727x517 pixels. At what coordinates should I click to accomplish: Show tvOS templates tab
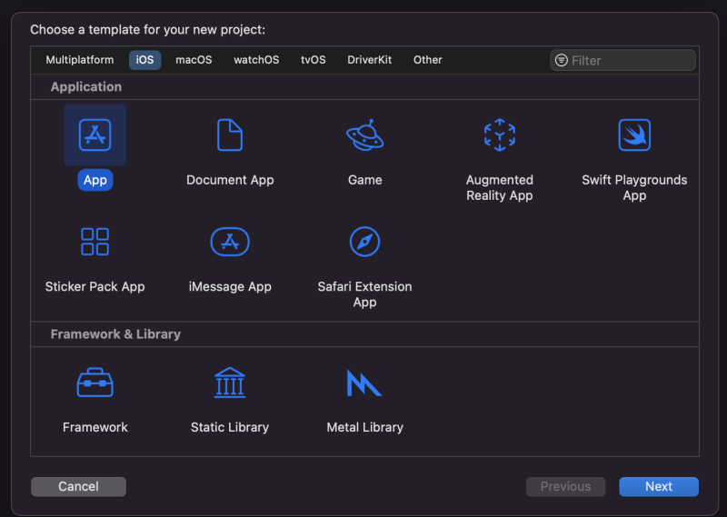coord(314,60)
